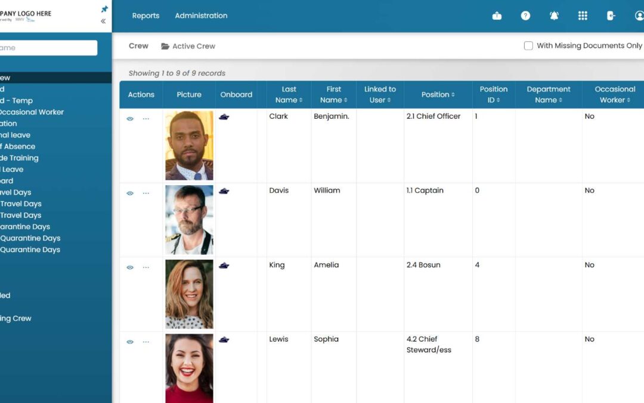Sort table by Last Name column
The image size is (644, 403).
289,94
